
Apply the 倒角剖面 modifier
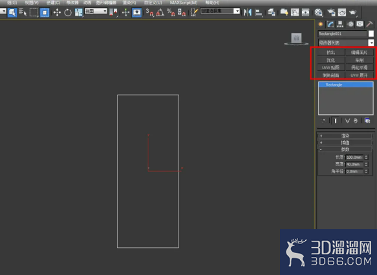click(331, 75)
